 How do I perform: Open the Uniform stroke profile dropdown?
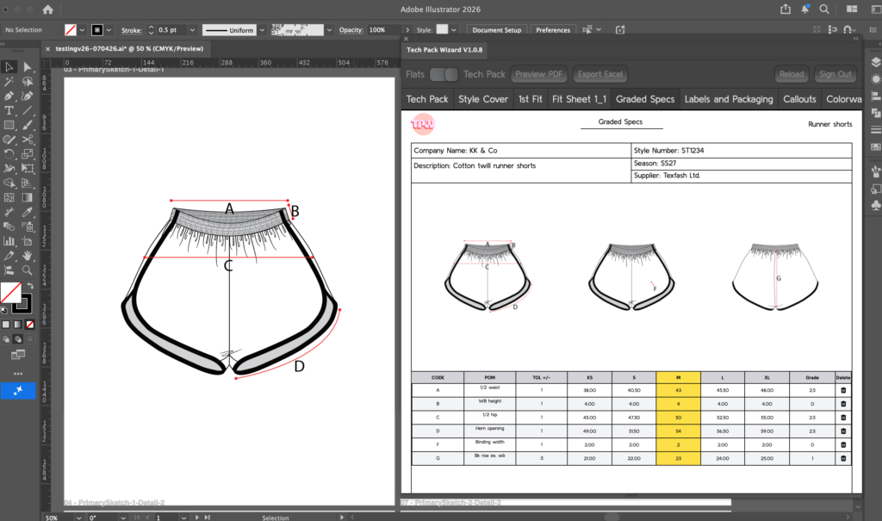point(261,29)
